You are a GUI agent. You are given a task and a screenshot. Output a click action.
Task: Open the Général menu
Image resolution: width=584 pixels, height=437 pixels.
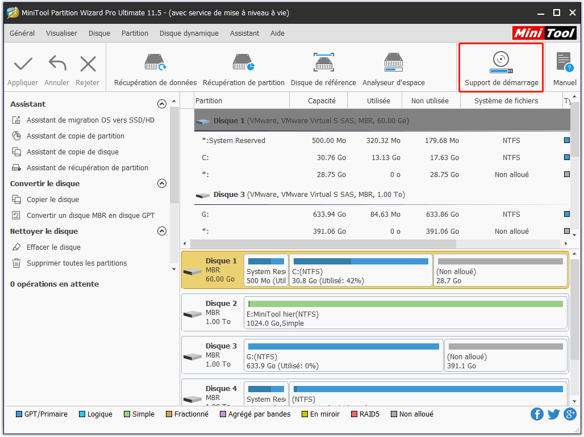point(22,33)
